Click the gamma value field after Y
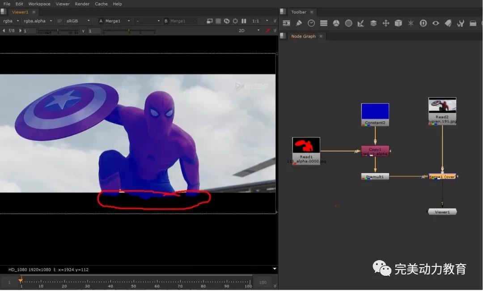Viewport: 483px width, 291px height. point(94,31)
